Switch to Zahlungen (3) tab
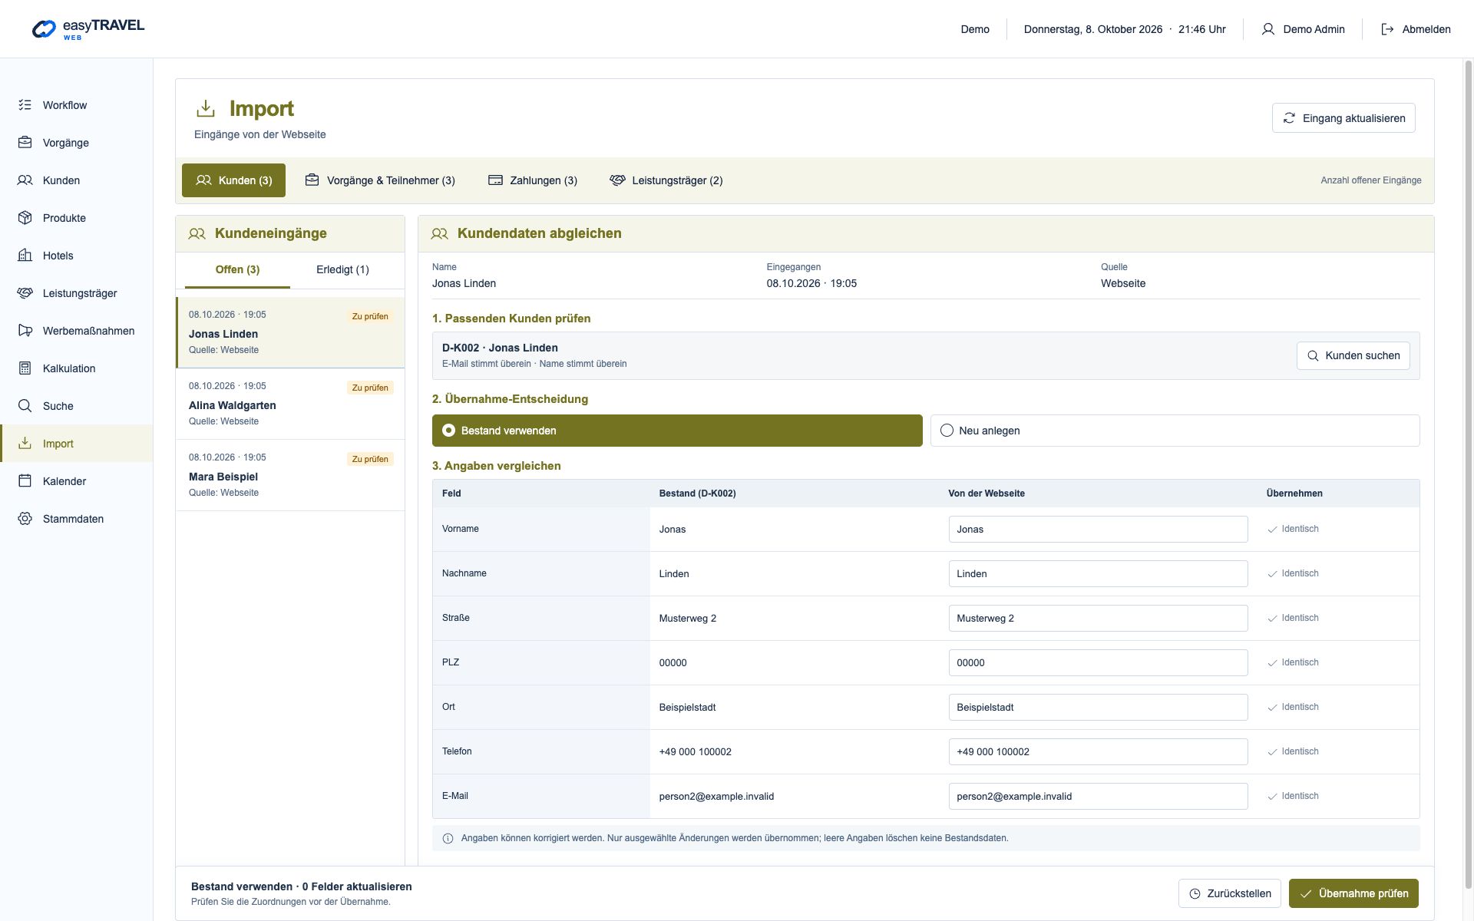The height and width of the screenshot is (921, 1474). [x=533, y=180]
